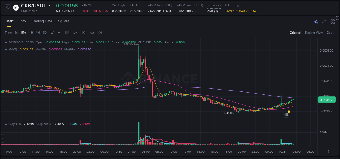Image resolution: width=340 pixels, height=159 pixels.
Task: Open the CKB/USDT pair dropdown
Action: [x=49, y=5]
